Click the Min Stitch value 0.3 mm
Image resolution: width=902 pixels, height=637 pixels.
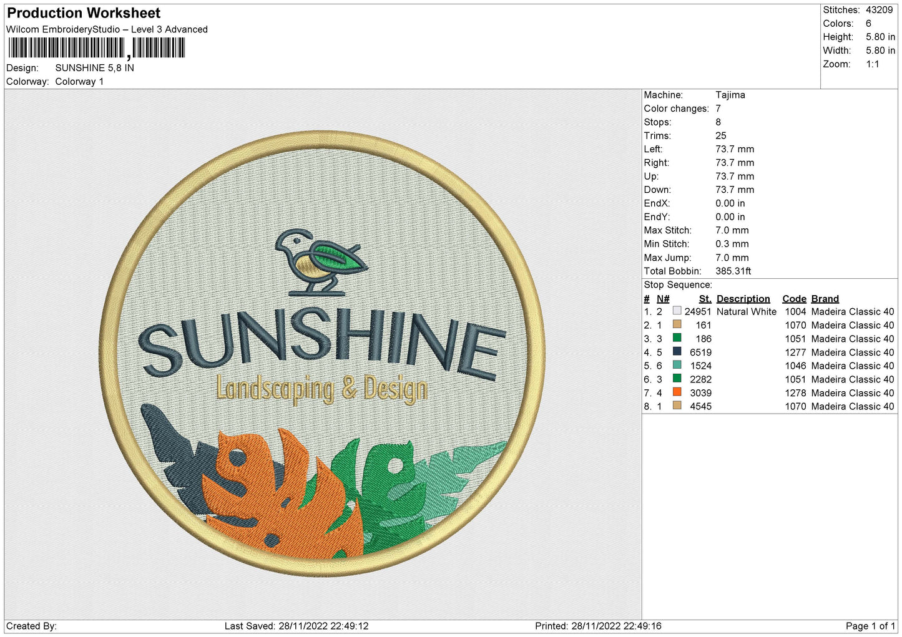(732, 244)
